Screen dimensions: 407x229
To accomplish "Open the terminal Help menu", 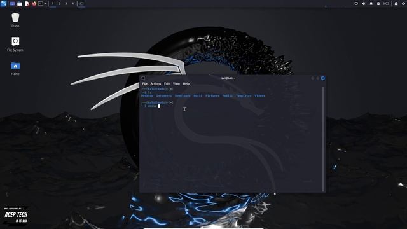I will point(186,84).
